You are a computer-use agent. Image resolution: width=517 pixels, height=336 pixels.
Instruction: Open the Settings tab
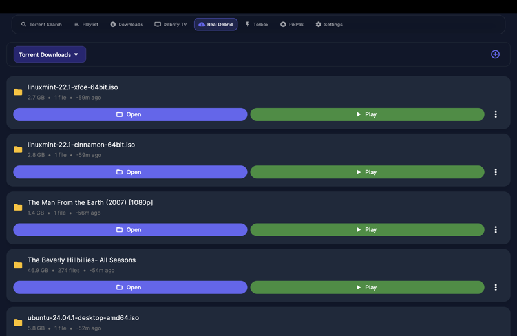(329, 25)
